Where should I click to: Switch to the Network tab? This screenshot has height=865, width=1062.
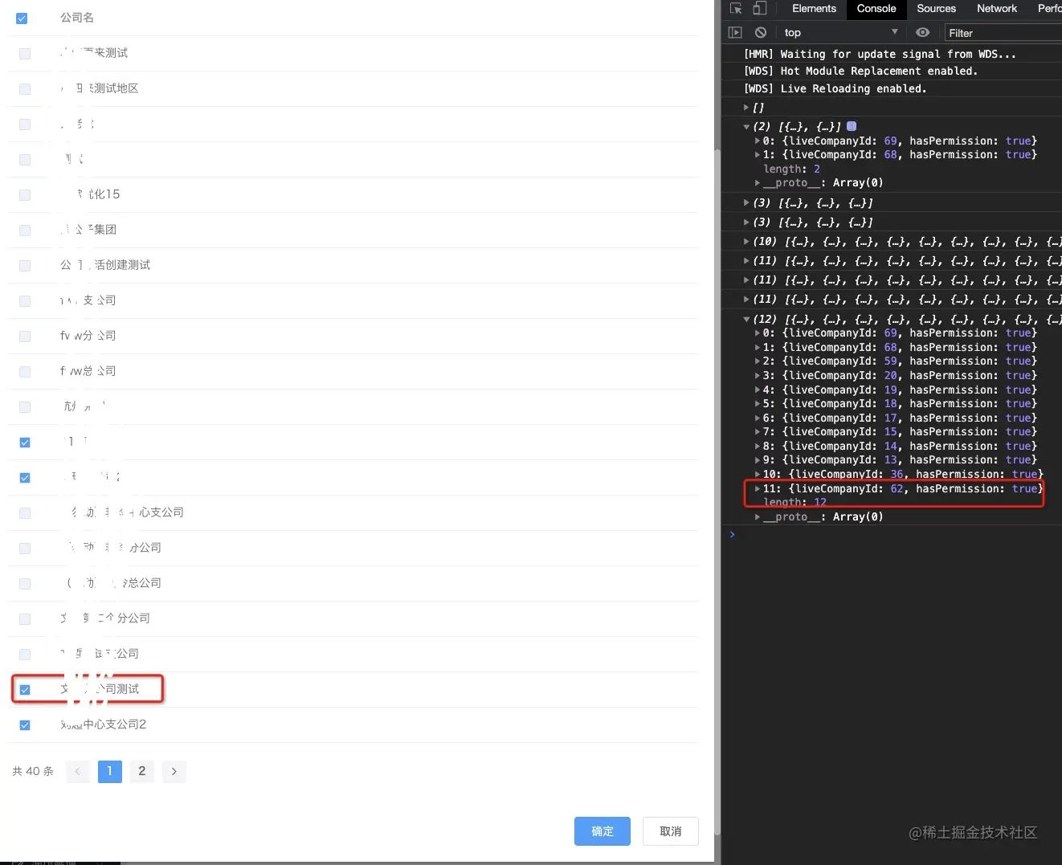(997, 9)
